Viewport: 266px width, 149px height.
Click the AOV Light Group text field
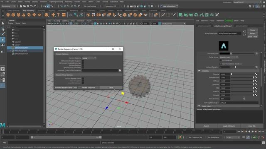point(239,103)
